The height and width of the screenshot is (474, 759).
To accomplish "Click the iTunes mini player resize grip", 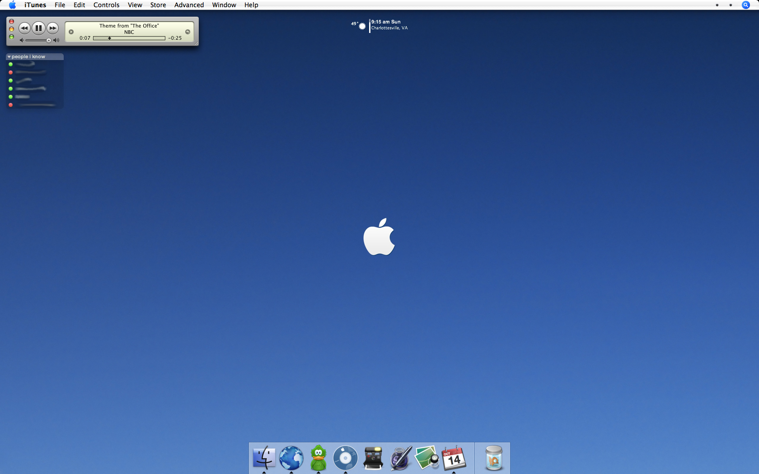I will [196, 43].
